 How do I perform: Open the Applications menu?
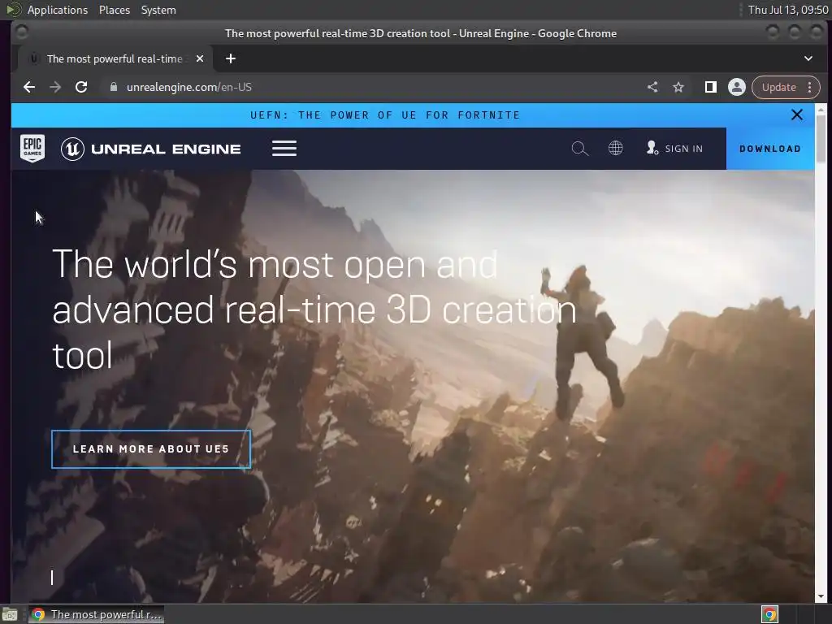click(58, 10)
